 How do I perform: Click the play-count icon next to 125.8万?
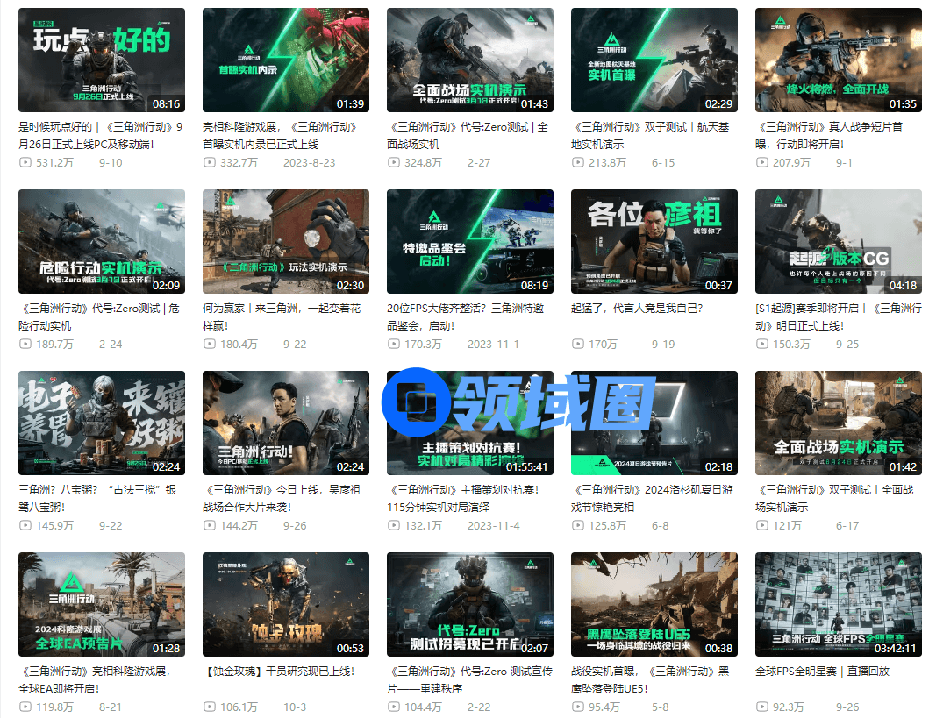tap(577, 526)
